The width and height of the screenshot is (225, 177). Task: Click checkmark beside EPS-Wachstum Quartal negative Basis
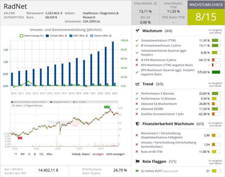pos(137,72)
